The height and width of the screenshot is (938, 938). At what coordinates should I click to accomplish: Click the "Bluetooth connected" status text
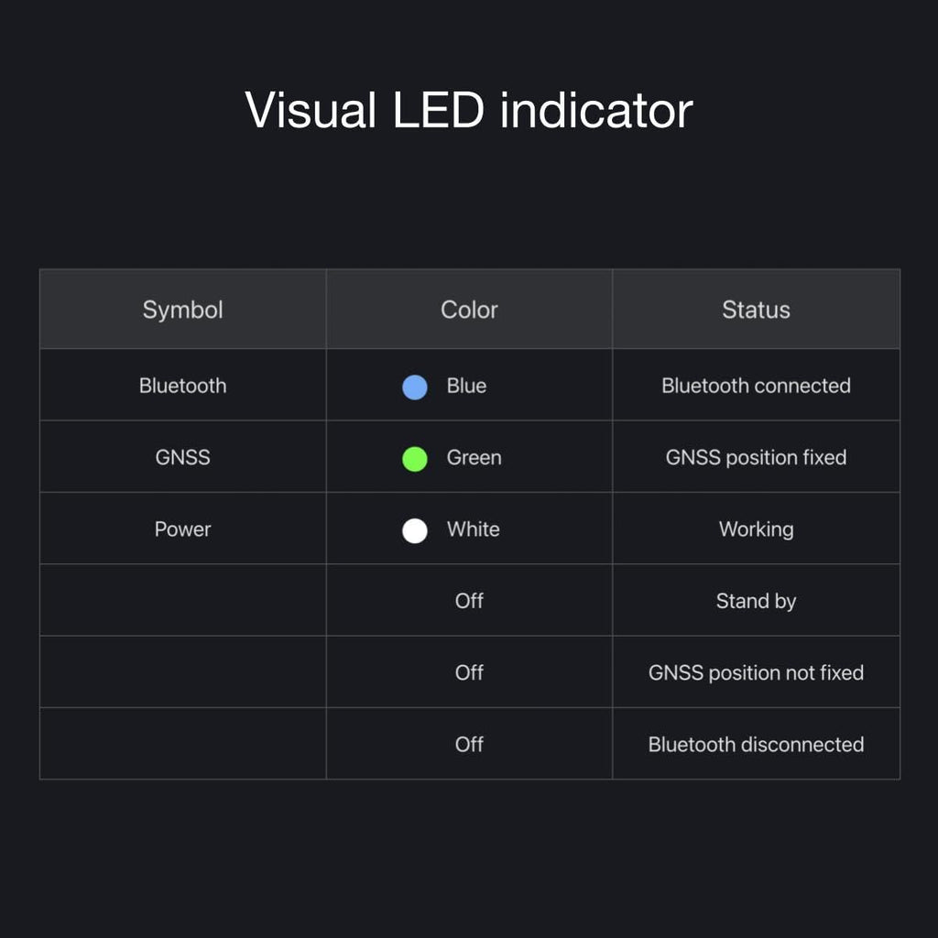coord(756,386)
